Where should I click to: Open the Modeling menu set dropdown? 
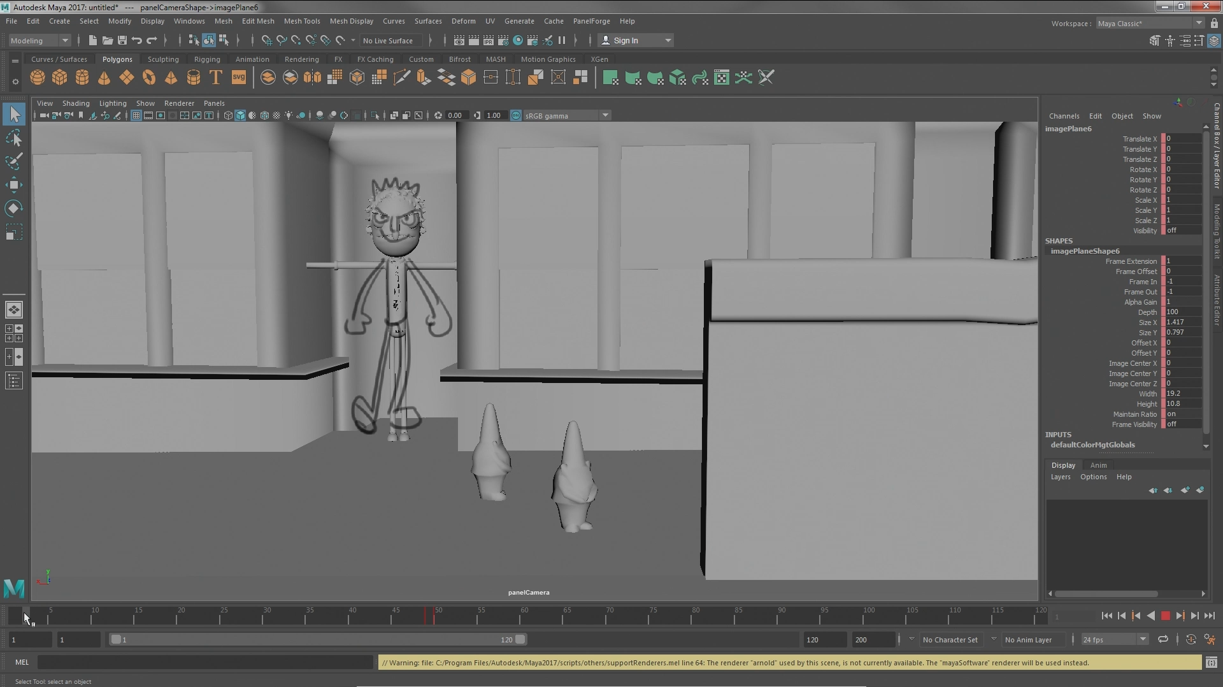pyautogui.click(x=39, y=40)
